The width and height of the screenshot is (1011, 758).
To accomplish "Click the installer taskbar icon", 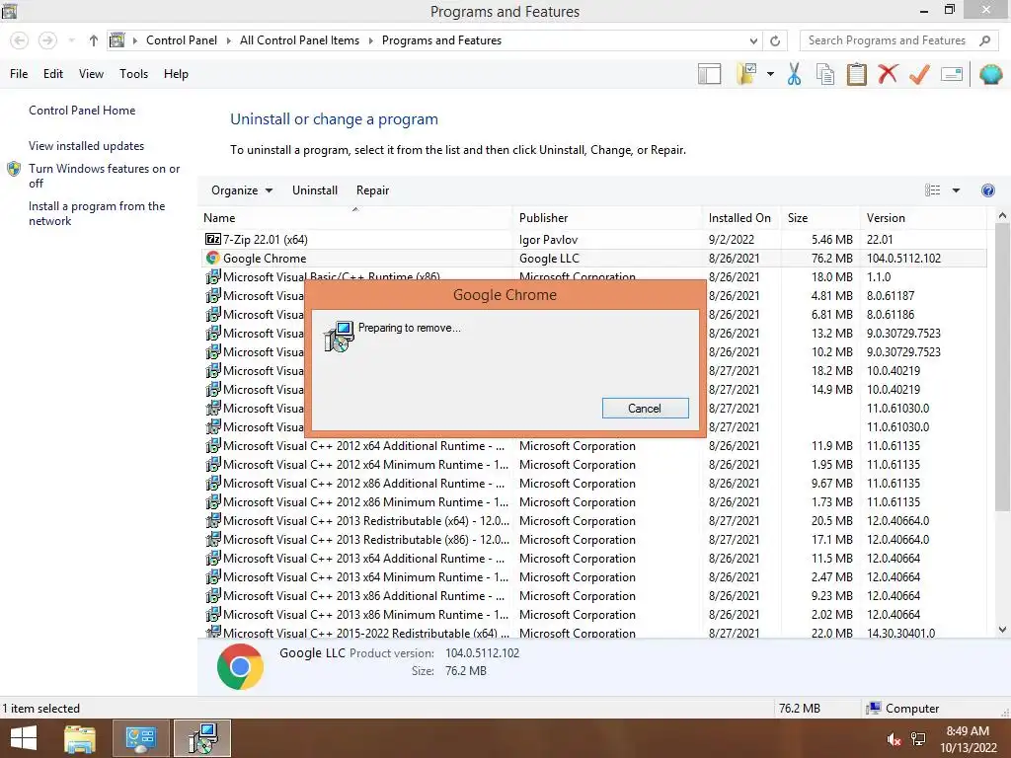I will [202, 738].
